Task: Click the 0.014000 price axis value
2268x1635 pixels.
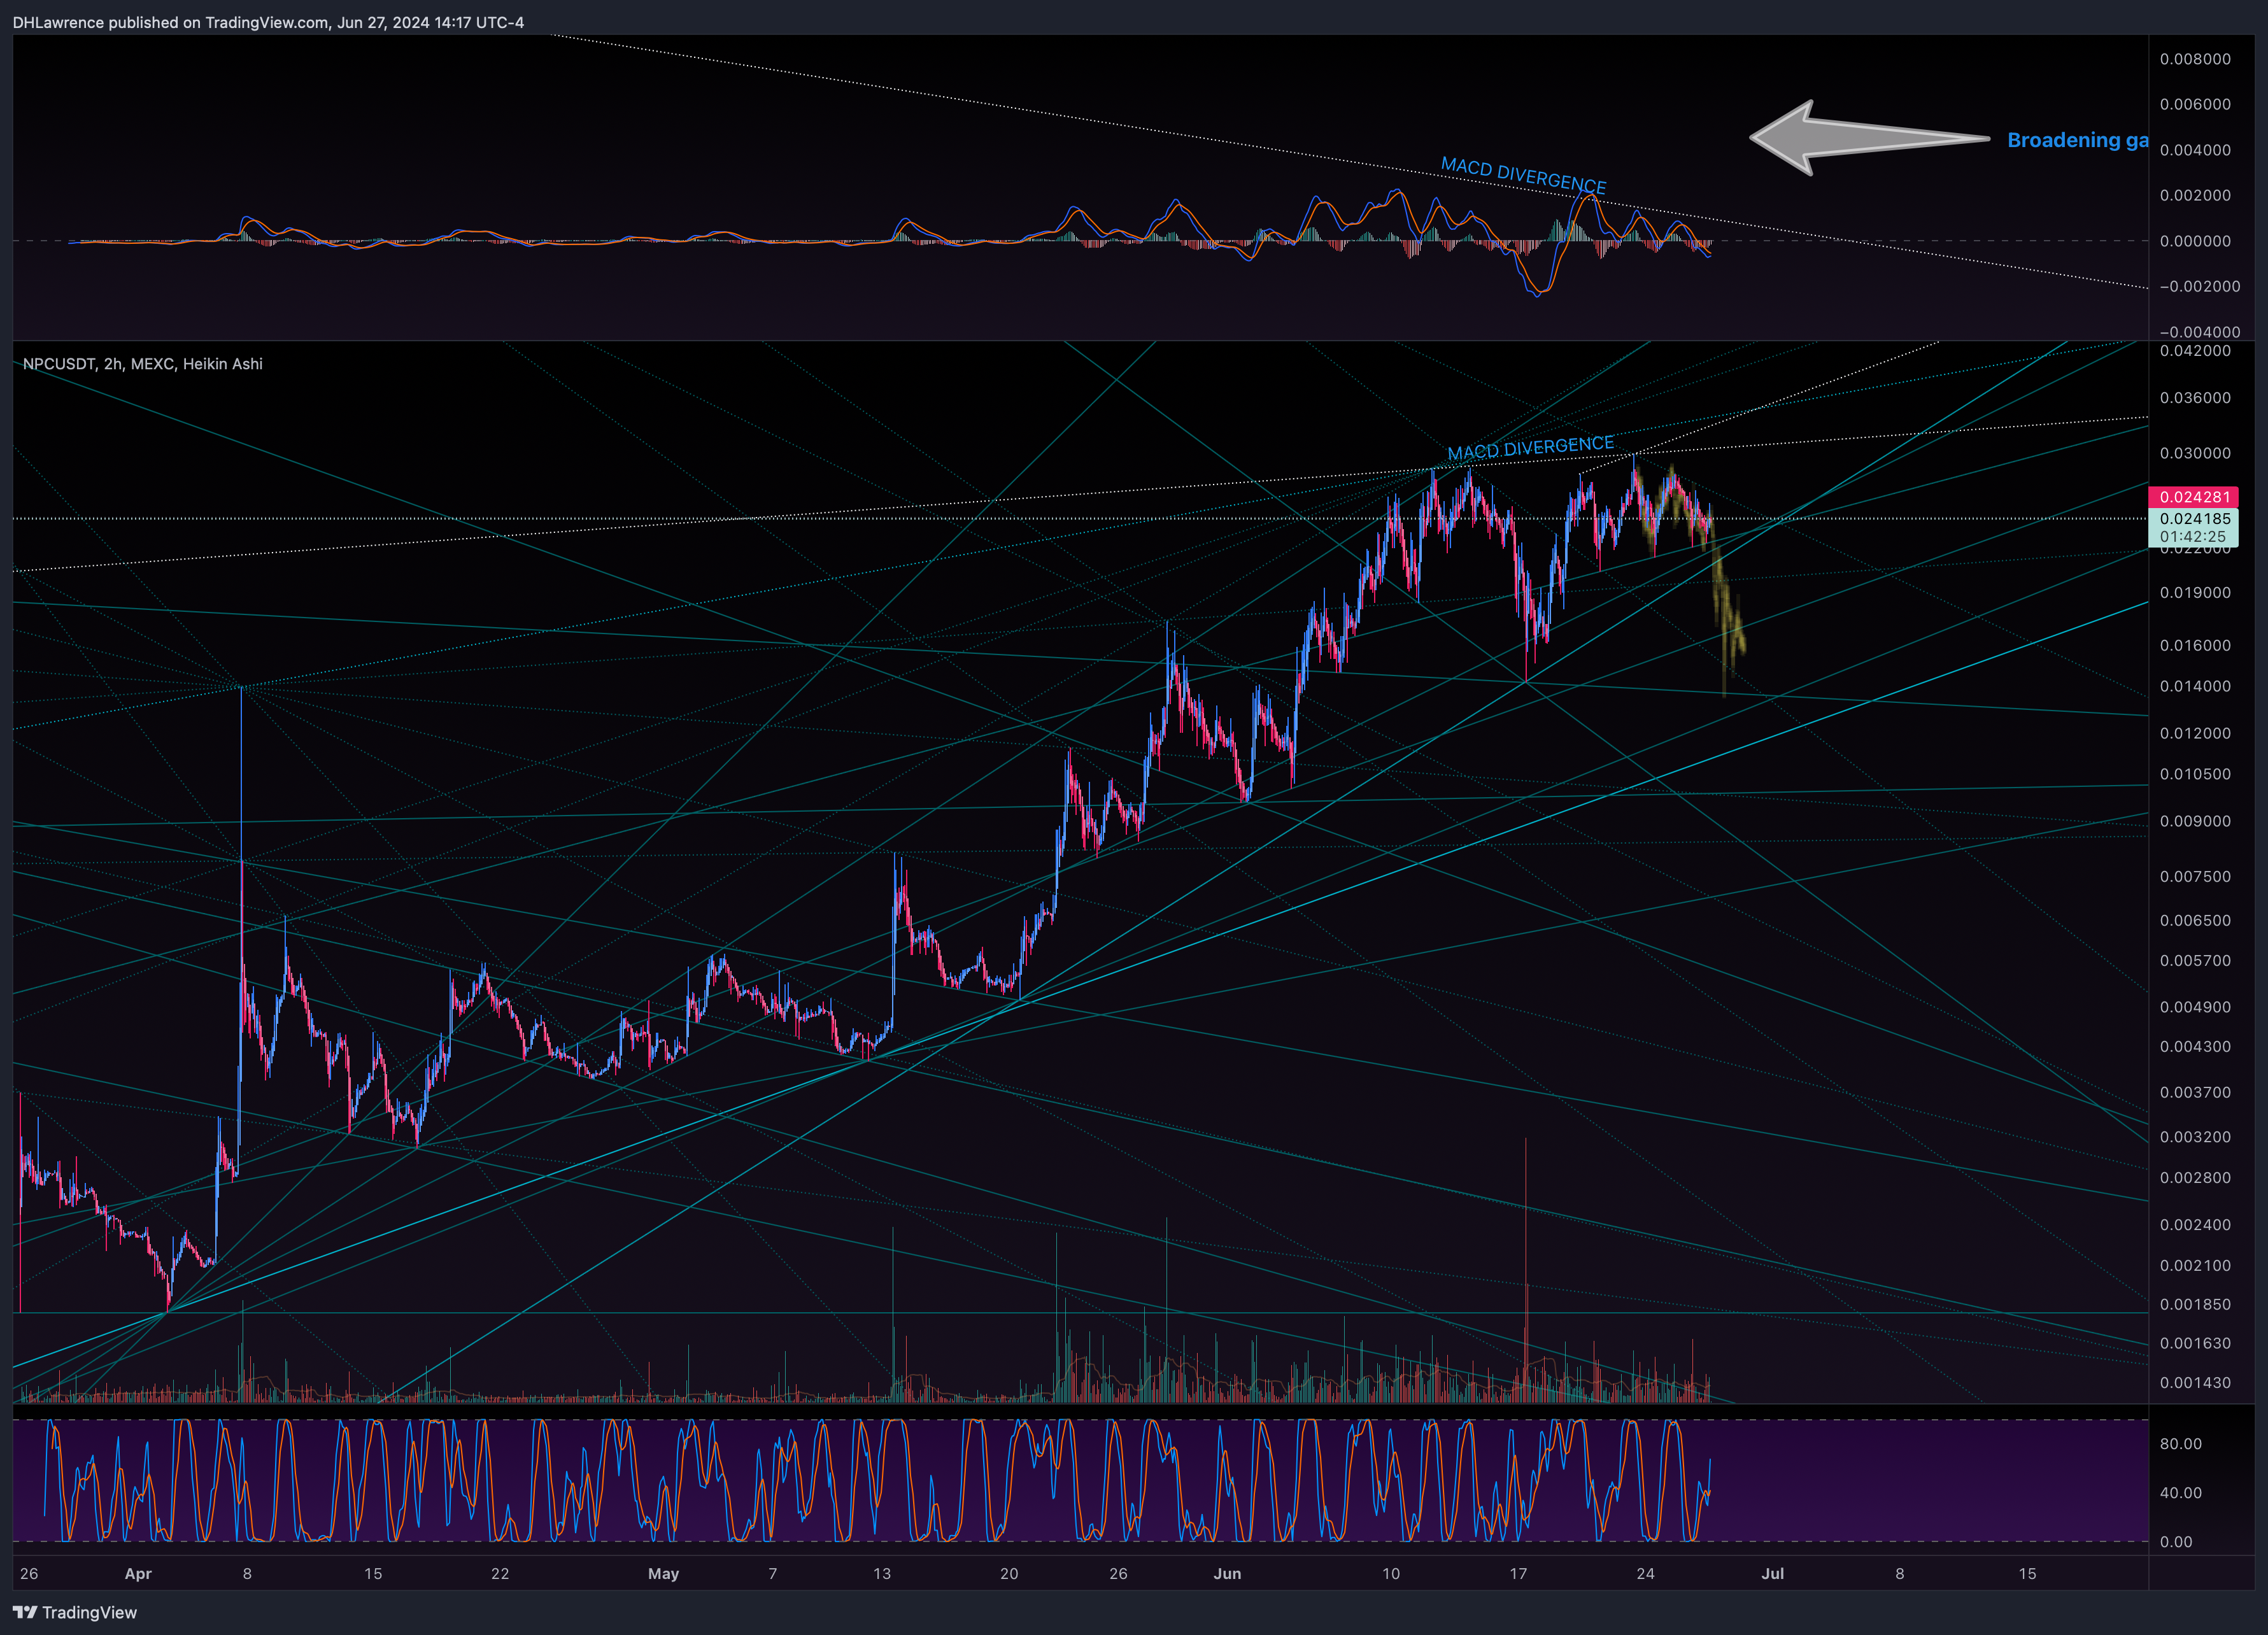Action: (2195, 686)
